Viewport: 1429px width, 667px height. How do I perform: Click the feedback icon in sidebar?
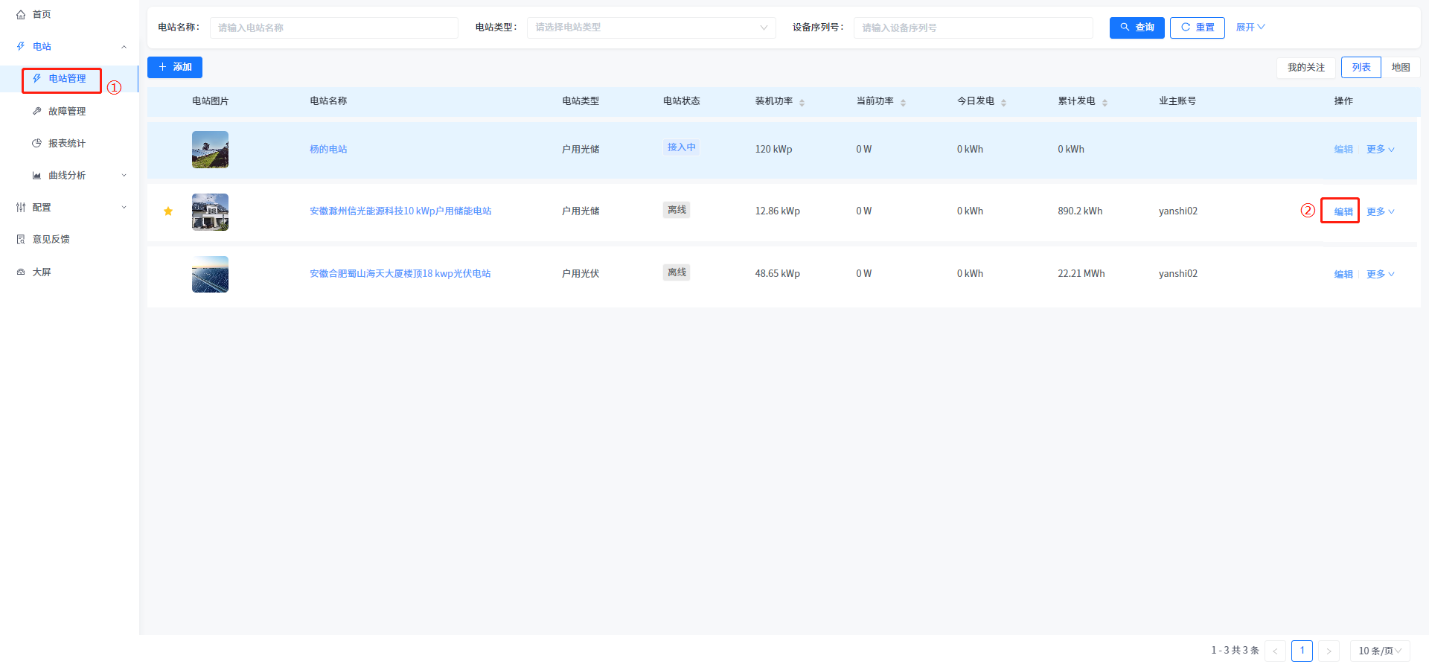pos(21,239)
